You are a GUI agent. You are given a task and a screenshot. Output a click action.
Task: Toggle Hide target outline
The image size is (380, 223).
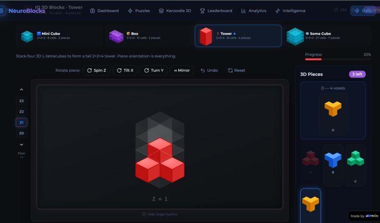tap(160, 214)
